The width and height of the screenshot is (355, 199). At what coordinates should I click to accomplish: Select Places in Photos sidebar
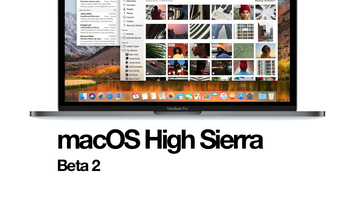(128, 13)
